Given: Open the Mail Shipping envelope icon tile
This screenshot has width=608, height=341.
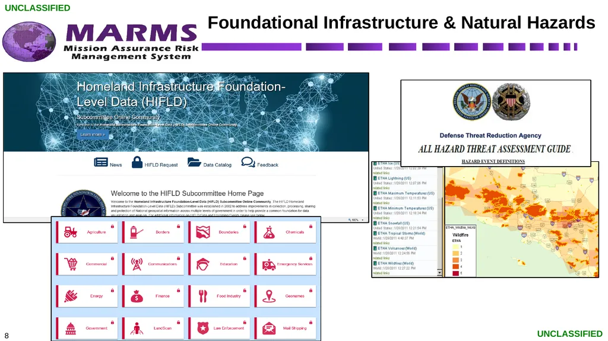Looking at the screenshot, I should tap(285, 328).
